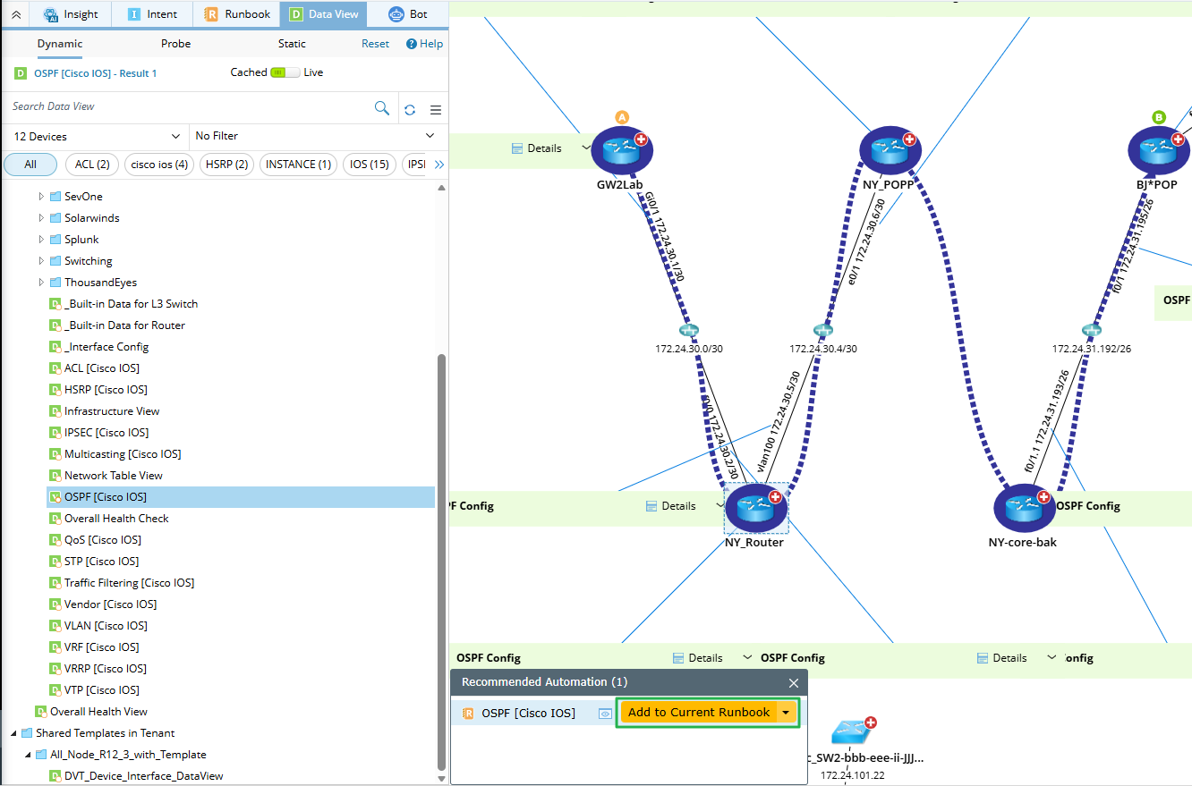Image resolution: width=1192 pixels, height=786 pixels.
Task: Expand the Details chevron next to GW2Lab
Action: 586,148
